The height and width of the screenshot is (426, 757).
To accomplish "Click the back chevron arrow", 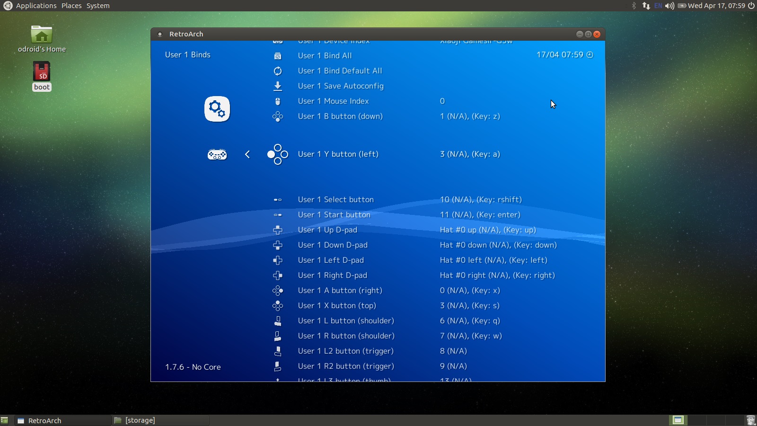I will (x=247, y=154).
